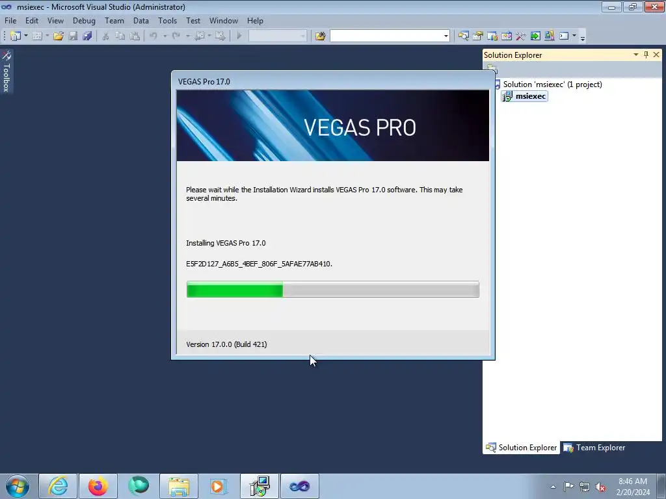Click the Cut scissors icon

(106, 36)
